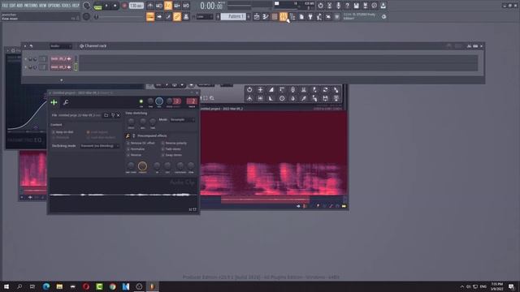
Task: Click the folder icon next to File
Action: [x=106, y=115]
